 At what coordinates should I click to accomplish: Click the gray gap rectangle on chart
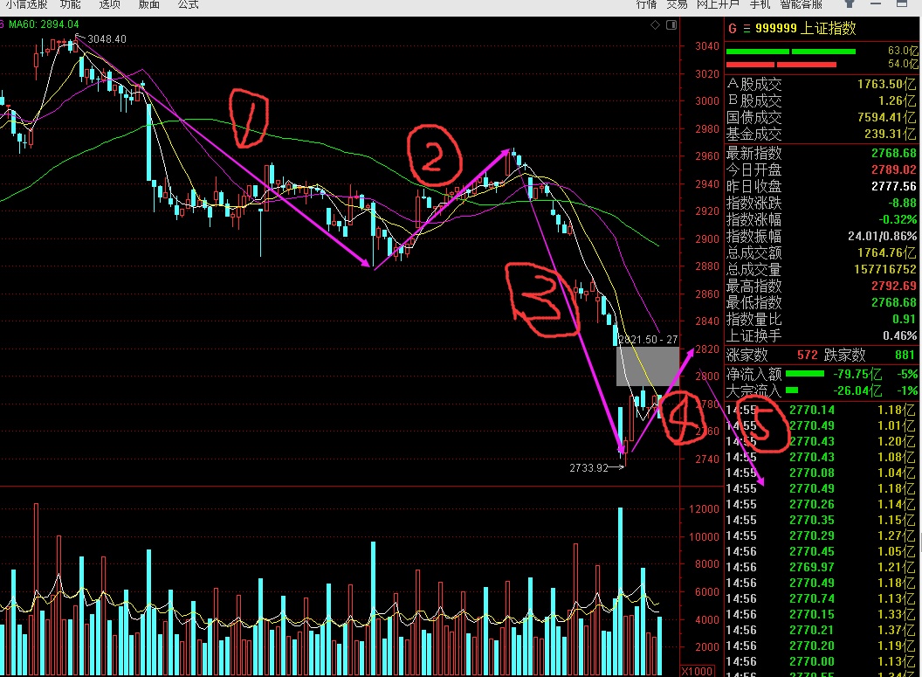(647, 366)
